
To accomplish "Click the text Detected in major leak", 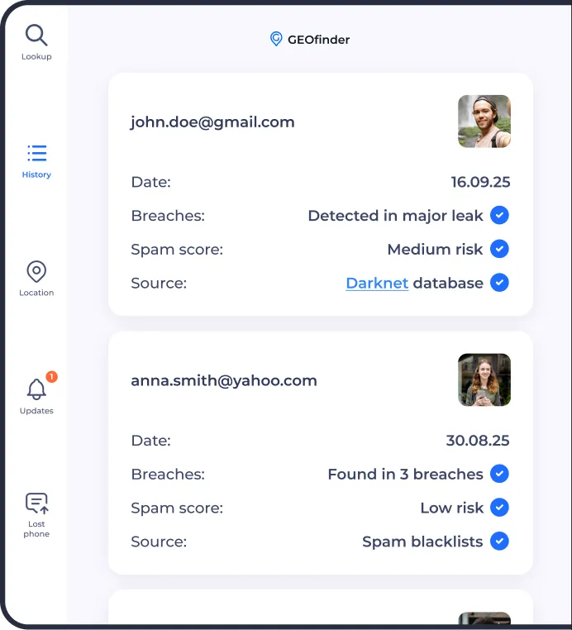I will coord(396,216).
